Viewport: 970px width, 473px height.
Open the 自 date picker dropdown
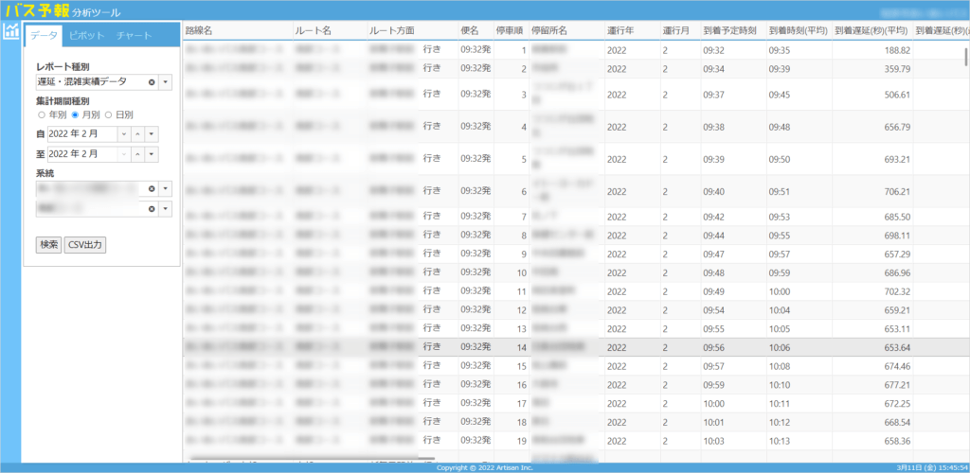152,133
